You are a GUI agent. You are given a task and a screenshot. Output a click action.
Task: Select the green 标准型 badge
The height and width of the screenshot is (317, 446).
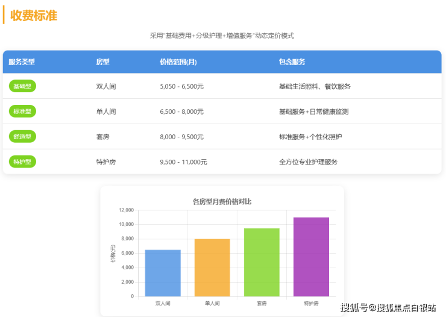pyautogui.click(x=22, y=111)
